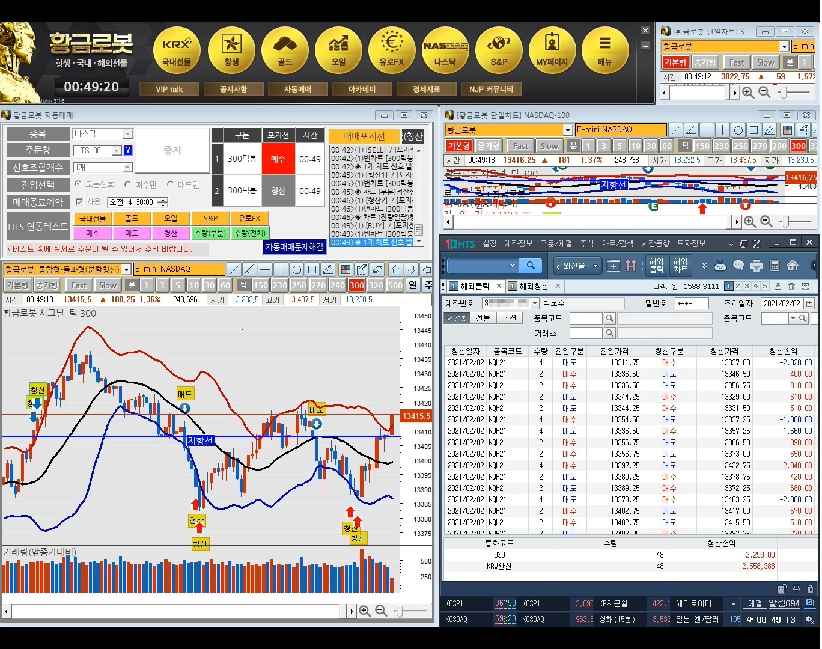Toggle the 사용 checkbox for 매매종료예약
This screenshot has width=822, height=649.
(79, 202)
